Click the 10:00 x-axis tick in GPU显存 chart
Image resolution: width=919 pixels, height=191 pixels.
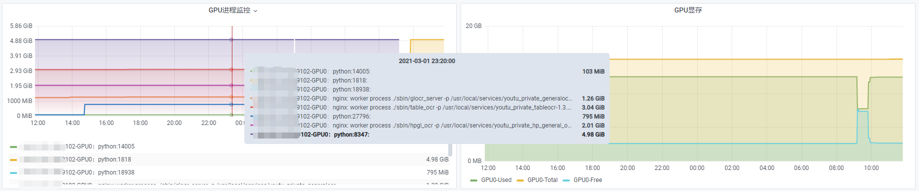(872, 168)
